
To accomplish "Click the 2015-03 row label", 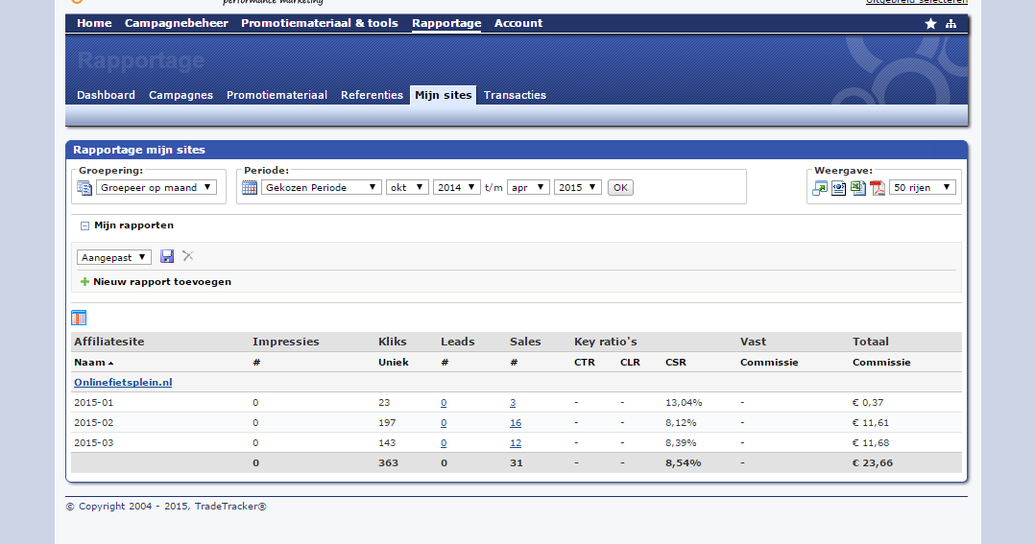I will click(94, 443).
